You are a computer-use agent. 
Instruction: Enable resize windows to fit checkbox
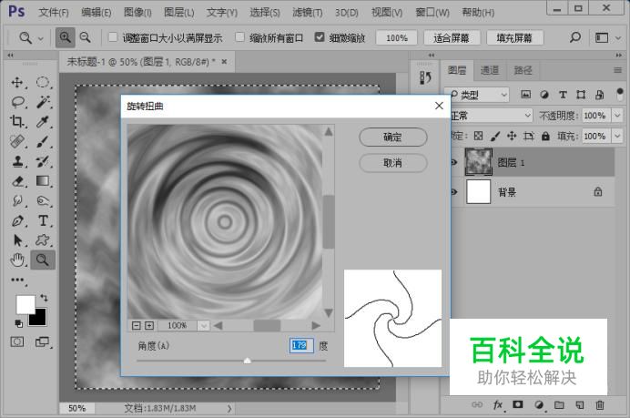click(113, 37)
